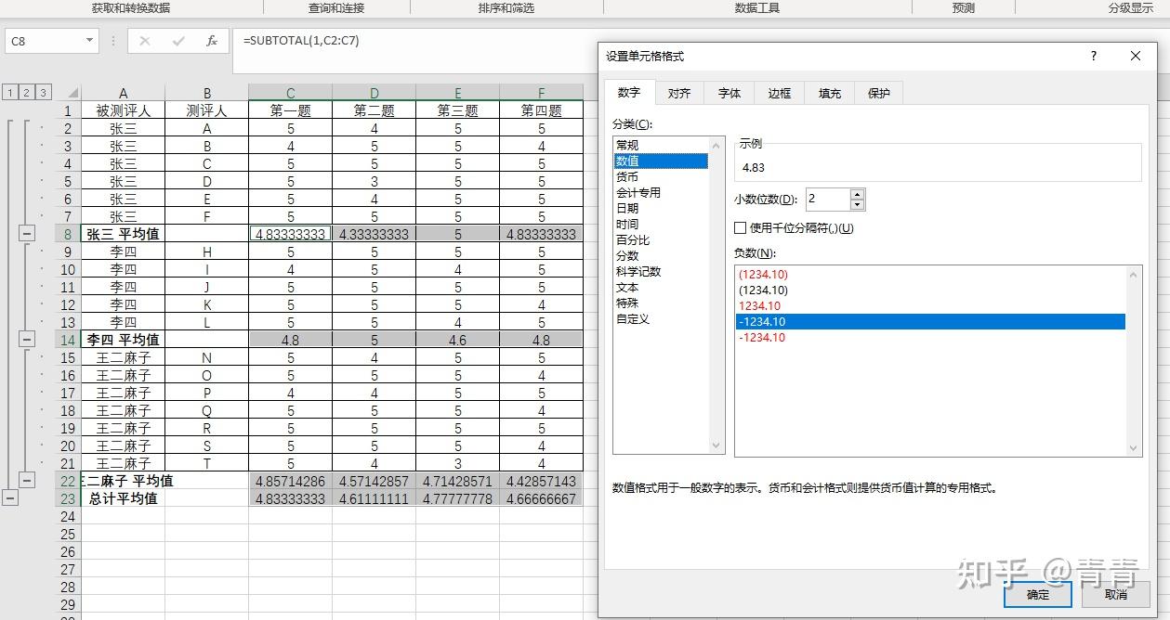Viewport: 1170px width, 620px height.
Task: Switch to the 对齐 tab
Action: click(679, 93)
